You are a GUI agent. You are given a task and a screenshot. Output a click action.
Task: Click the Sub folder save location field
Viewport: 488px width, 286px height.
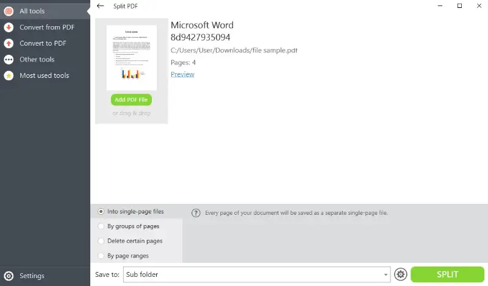point(257,274)
